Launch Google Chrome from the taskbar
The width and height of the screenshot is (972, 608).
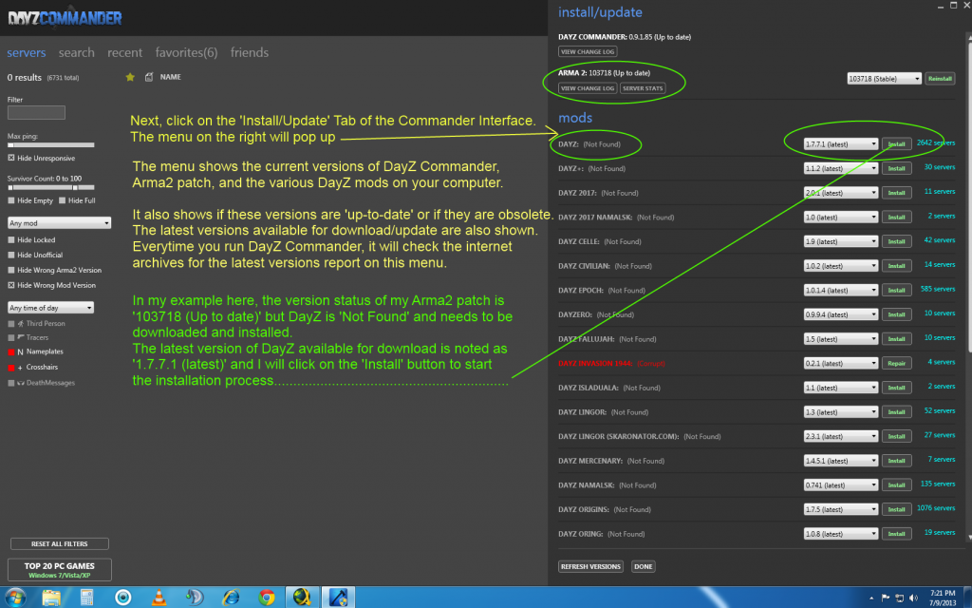(x=267, y=597)
